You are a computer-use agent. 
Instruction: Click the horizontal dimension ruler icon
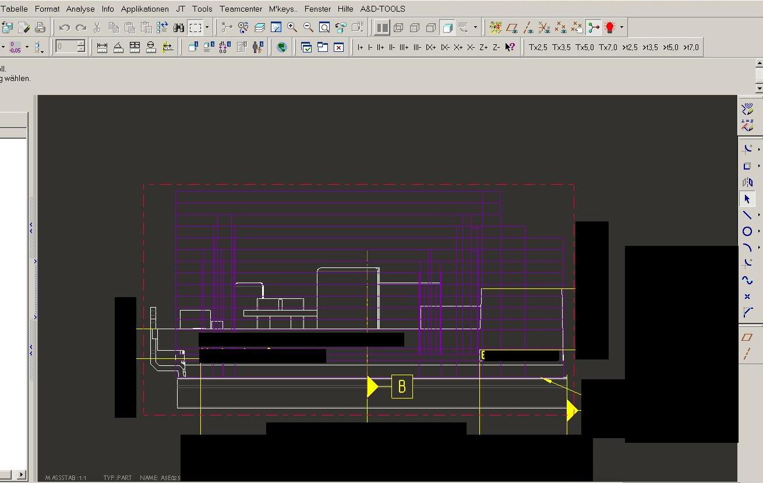pyautogui.click(x=102, y=47)
